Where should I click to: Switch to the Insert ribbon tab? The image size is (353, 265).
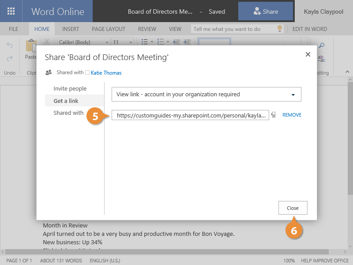click(x=71, y=29)
